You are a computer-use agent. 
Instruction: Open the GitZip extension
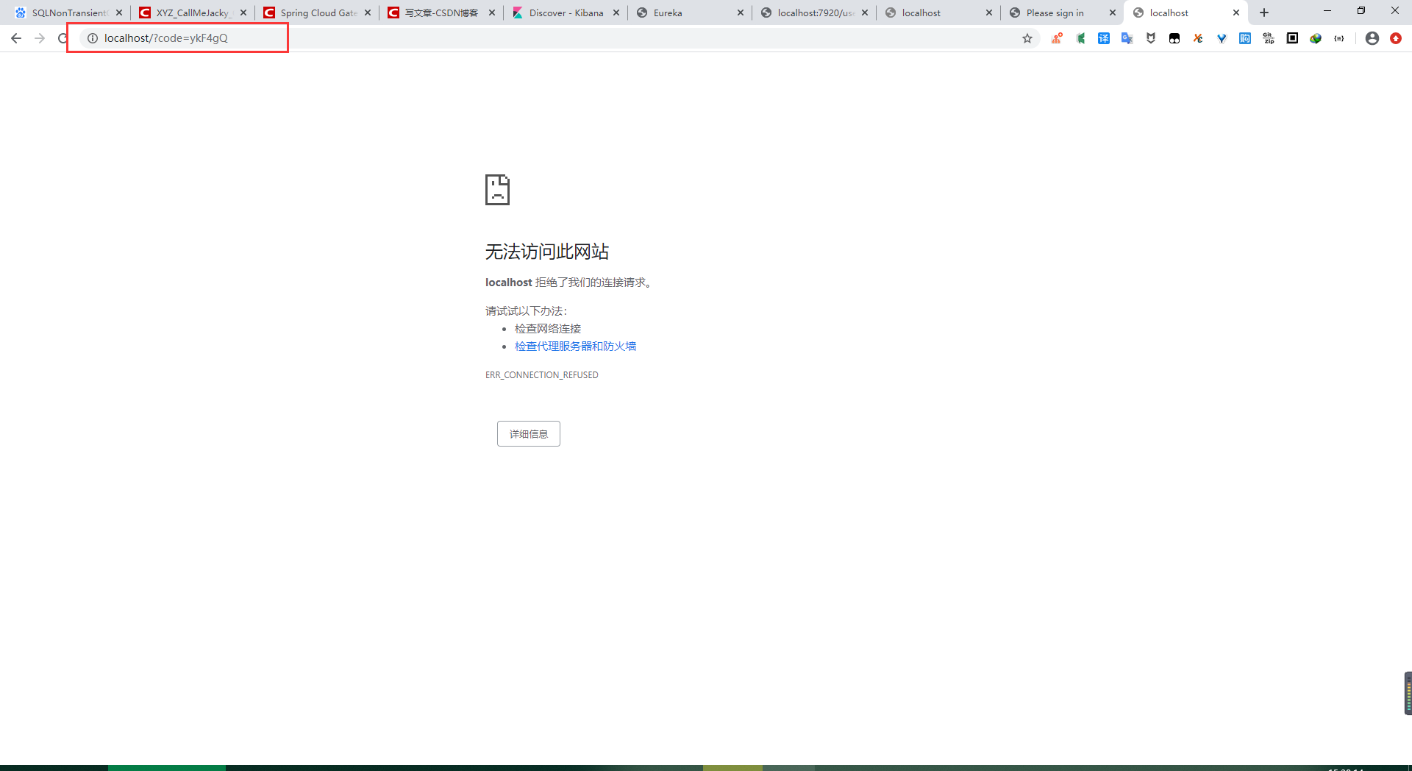1269,38
